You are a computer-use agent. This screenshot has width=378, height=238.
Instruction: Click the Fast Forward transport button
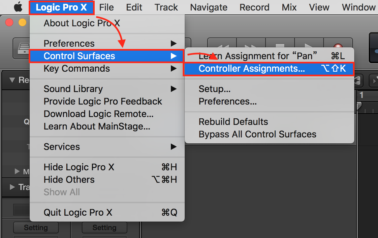pos(251,45)
